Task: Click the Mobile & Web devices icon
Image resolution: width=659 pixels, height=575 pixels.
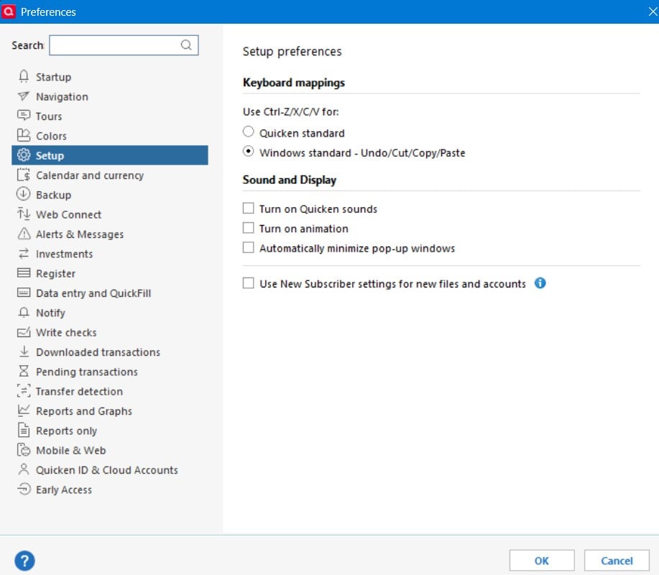Action: pyautogui.click(x=24, y=450)
